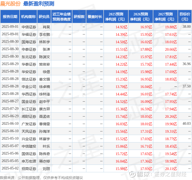Click the 近三年业绩预测准确度 header
This screenshot has height=180, width=192.
point(62,17)
